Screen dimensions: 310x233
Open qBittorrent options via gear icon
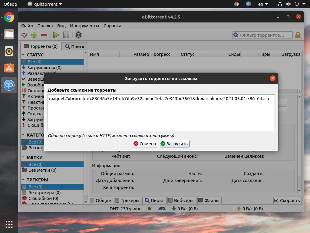78,35
